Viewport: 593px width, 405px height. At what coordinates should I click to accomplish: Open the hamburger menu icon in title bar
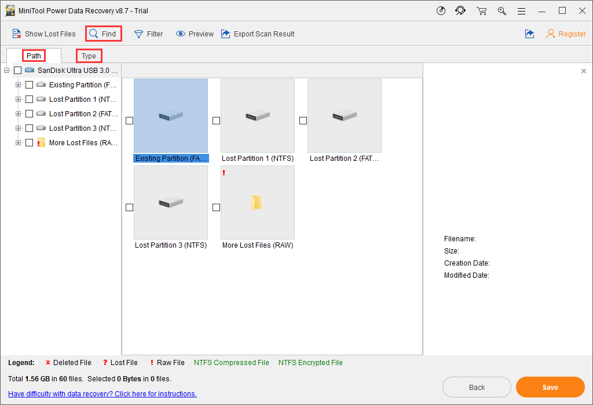[x=522, y=11]
